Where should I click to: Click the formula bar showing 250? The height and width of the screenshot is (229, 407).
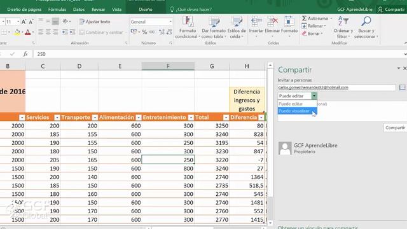218,54
